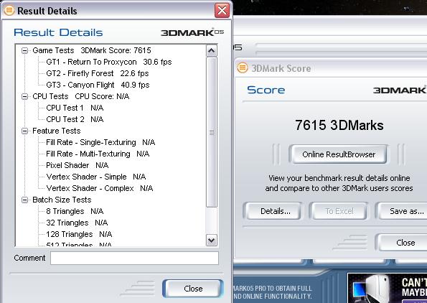Click the advertisement banner with computer image
This screenshot has width=427, height=303.
point(387,288)
